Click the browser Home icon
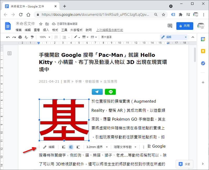The width and height of the screenshot is (209, 170). click(28, 14)
